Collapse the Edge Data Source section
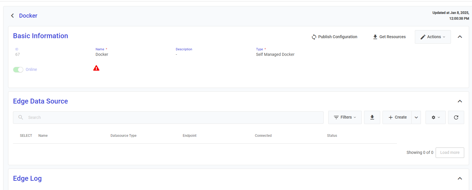 pyautogui.click(x=460, y=101)
